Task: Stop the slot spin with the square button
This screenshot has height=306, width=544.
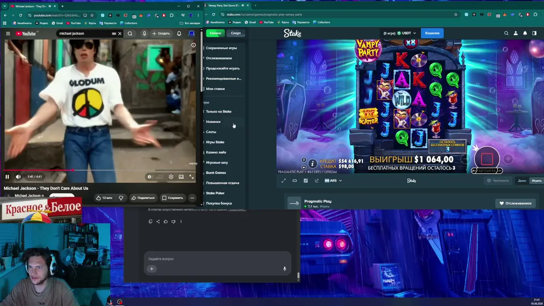Action: tap(487, 159)
